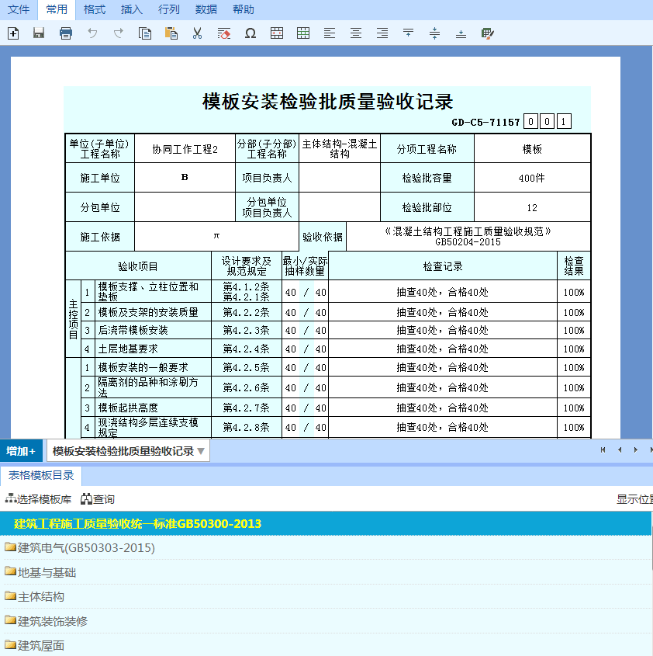Click 后浇带模板安装 row item
Screen dimensions: 653x656
[153, 330]
